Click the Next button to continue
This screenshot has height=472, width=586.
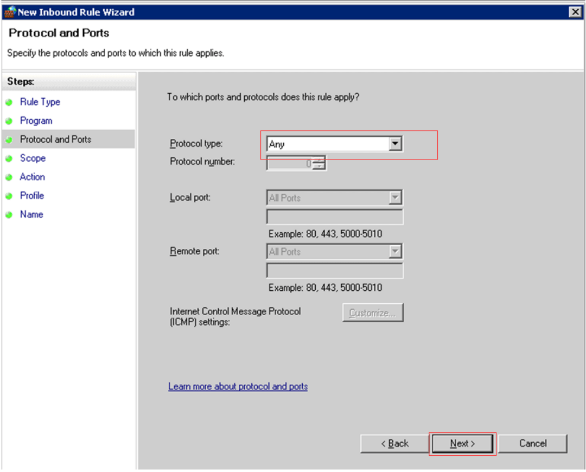[x=462, y=443]
